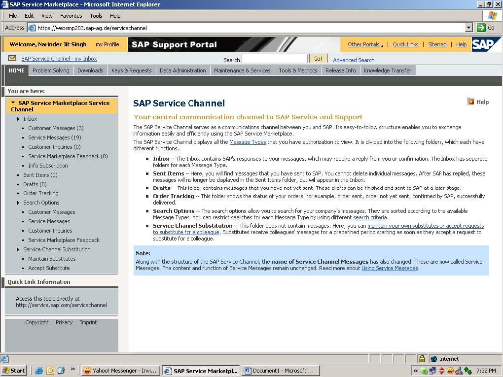Click the Start button

(13, 371)
